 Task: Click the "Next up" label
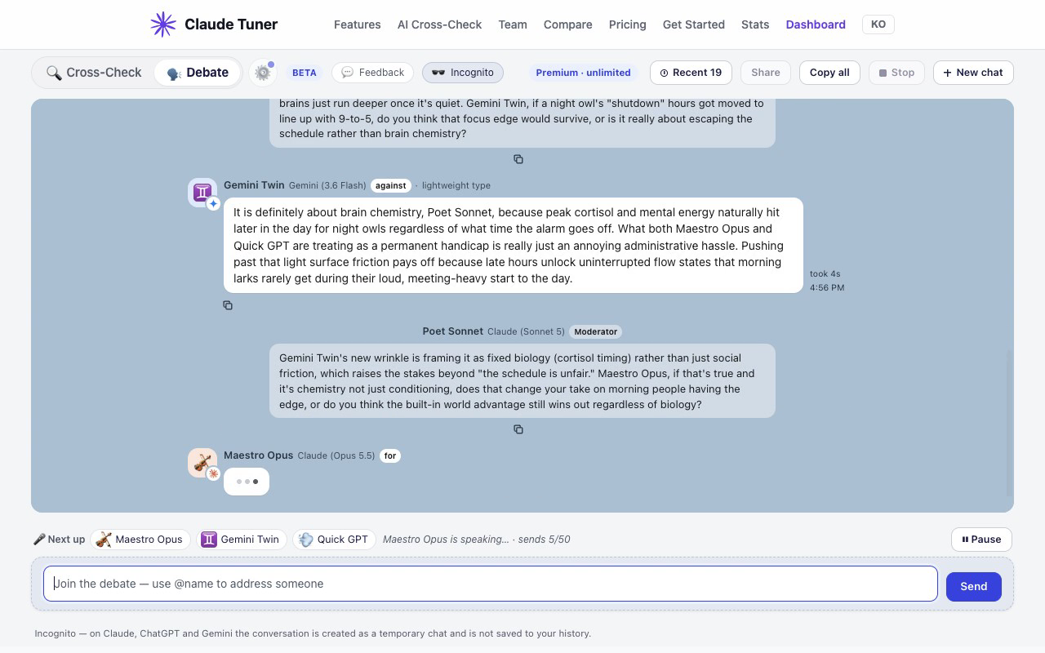tap(60, 540)
